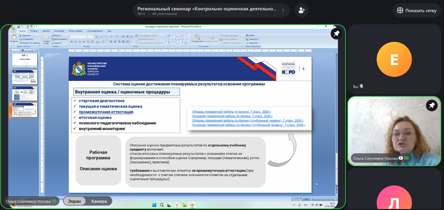Screen dimensions: 444x210
Task: Open the Макет layout dropdown
Action: tap(57, 35)
